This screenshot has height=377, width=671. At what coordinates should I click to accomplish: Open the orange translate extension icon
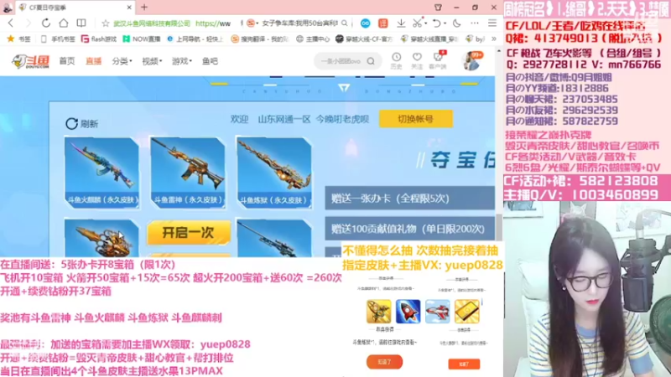(x=383, y=23)
